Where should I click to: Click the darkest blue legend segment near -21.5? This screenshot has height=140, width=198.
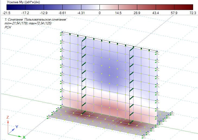pos(16,7)
